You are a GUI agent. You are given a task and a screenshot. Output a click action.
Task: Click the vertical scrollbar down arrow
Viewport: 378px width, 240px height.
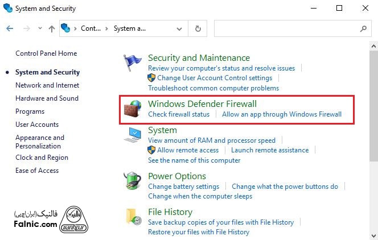coord(373,235)
